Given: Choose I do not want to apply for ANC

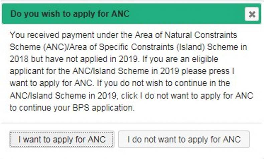Looking at the screenshot, I should point(184,139).
